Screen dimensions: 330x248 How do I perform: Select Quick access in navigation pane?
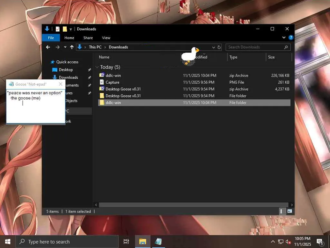click(67, 62)
